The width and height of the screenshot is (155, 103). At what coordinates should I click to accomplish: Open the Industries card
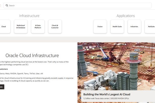134,26
